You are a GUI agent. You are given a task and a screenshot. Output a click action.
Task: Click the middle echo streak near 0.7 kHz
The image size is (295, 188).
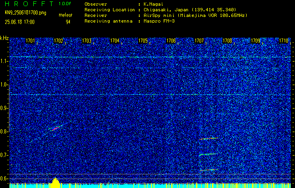pyautogui.click(x=208, y=154)
